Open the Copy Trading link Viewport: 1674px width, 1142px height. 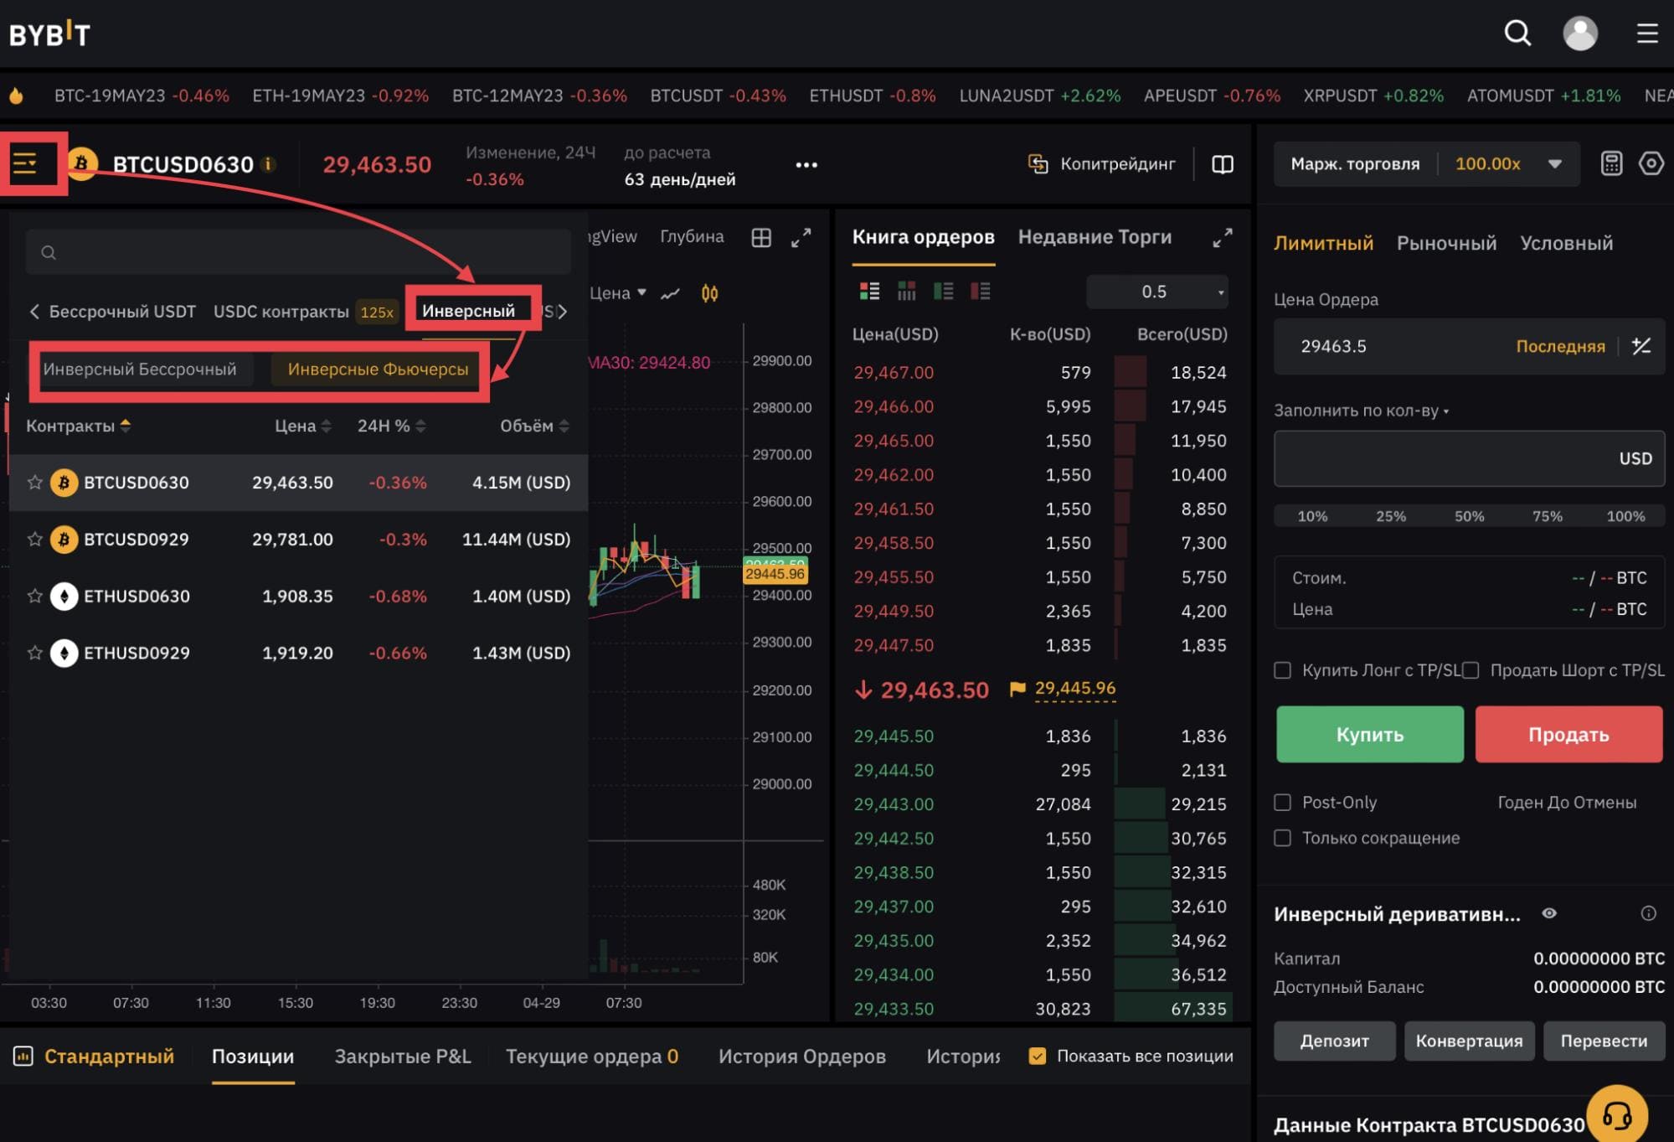coord(1101,163)
